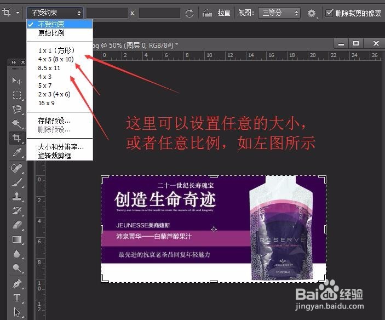Image resolution: width=385 pixels, height=320 pixels.
Task: Click 存储预设... menu entry
Action: pyautogui.click(x=60, y=121)
